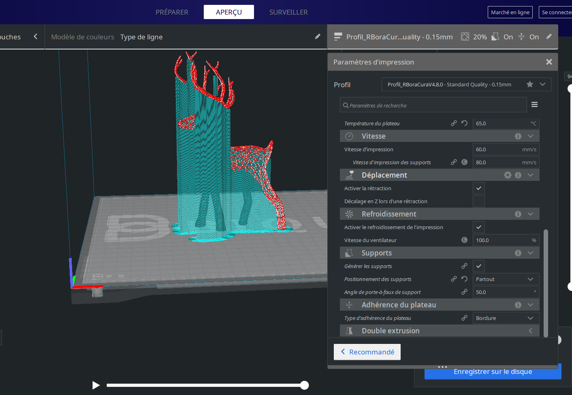Click the pencil icon next to Type de ligne
The width and height of the screenshot is (572, 395).
pos(318,36)
